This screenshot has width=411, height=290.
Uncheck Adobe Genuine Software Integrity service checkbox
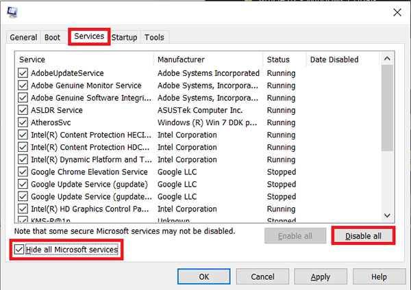23,98
